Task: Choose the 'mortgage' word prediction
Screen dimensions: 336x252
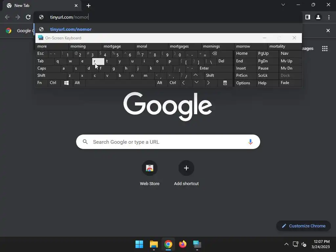Action: point(118,46)
